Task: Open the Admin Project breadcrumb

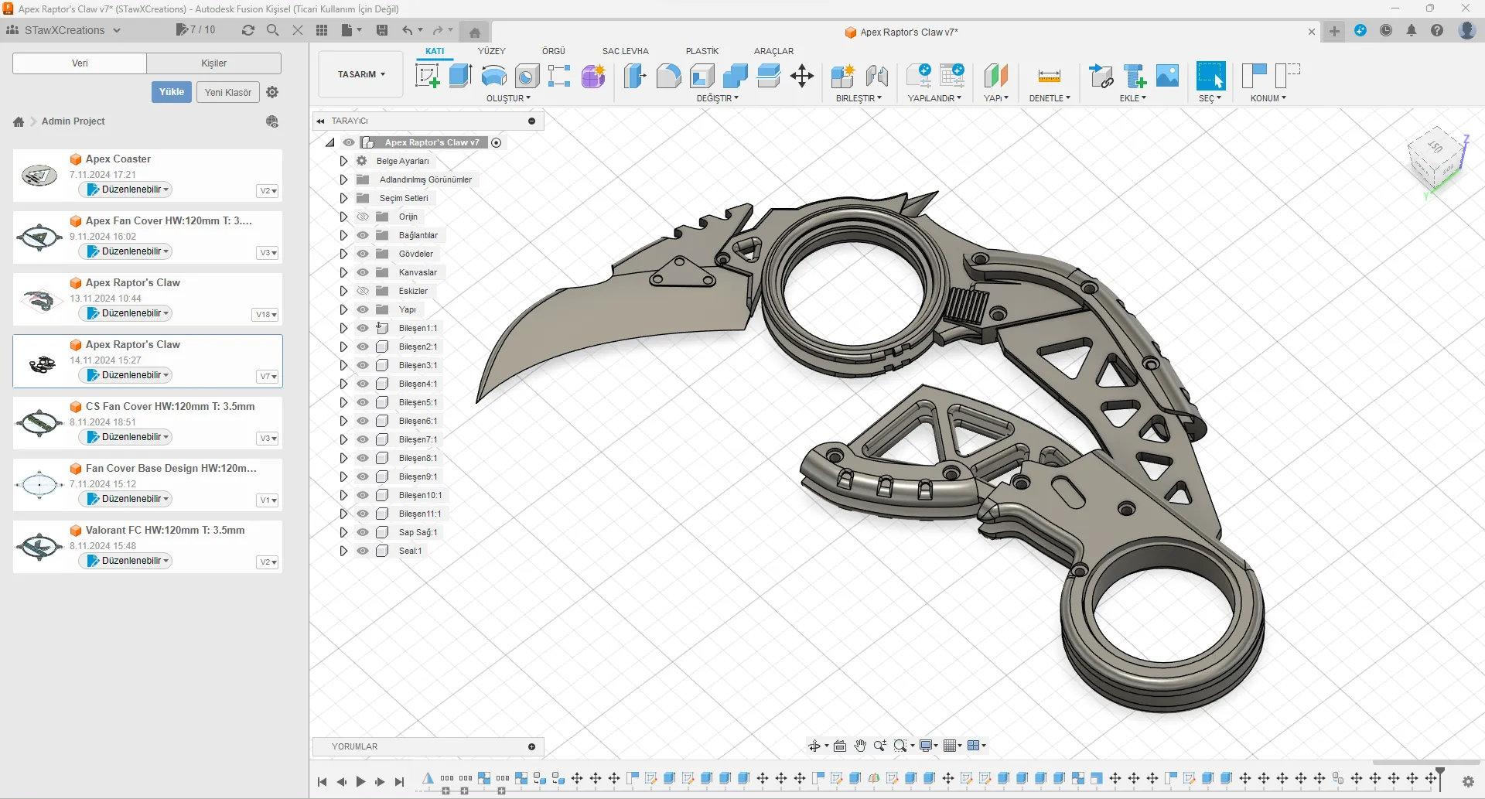Action: pos(73,121)
